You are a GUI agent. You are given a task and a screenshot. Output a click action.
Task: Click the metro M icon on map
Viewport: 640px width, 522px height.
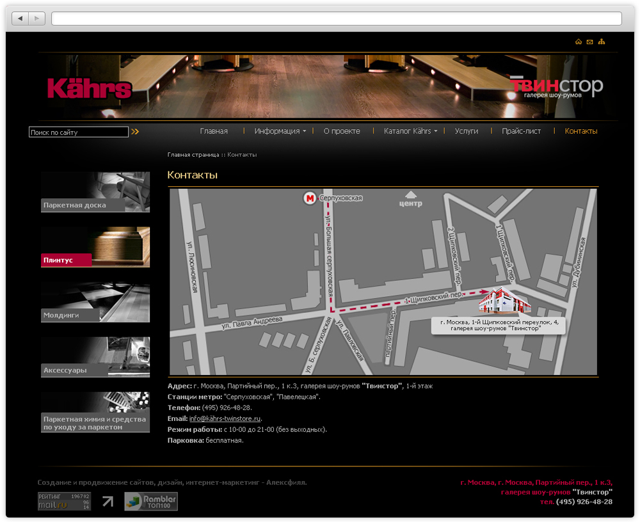(310, 198)
